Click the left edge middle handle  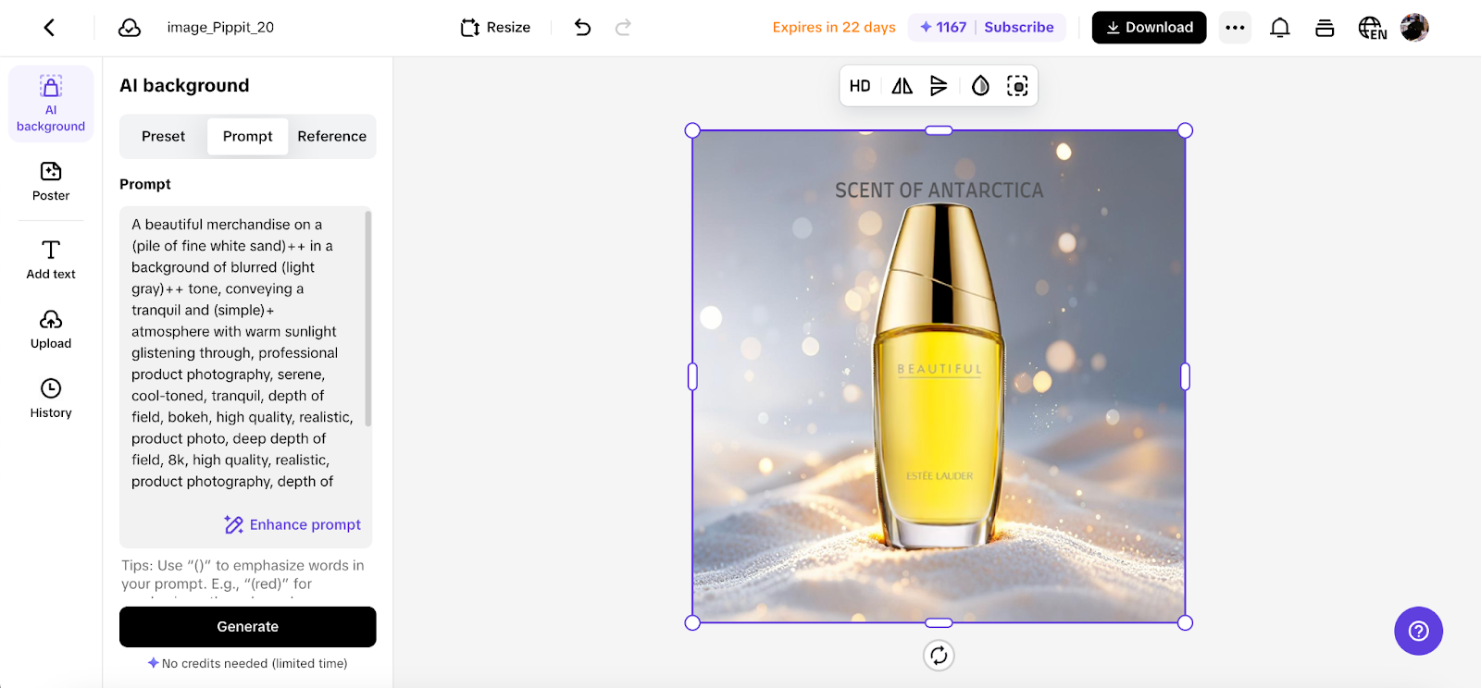(x=692, y=376)
